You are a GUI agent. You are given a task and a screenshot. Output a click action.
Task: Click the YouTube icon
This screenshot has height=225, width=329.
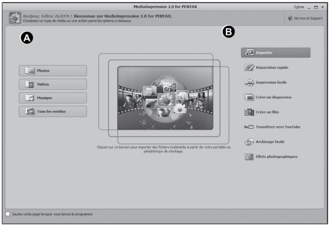click(249, 127)
